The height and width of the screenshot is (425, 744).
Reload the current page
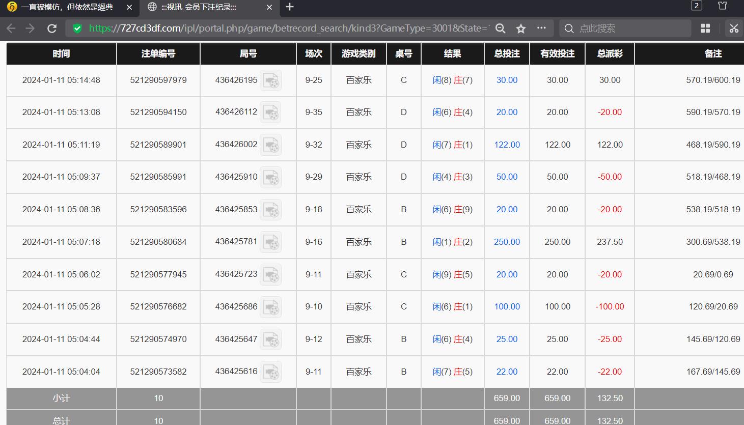click(51, 29)
